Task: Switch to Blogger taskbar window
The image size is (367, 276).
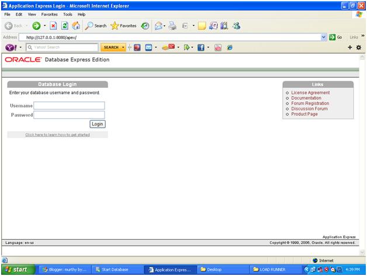Action: (x=65, y=270)
